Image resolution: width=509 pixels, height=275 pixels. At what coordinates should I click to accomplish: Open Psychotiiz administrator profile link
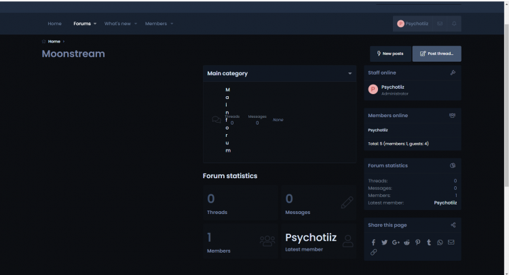(x=392, y=87)
